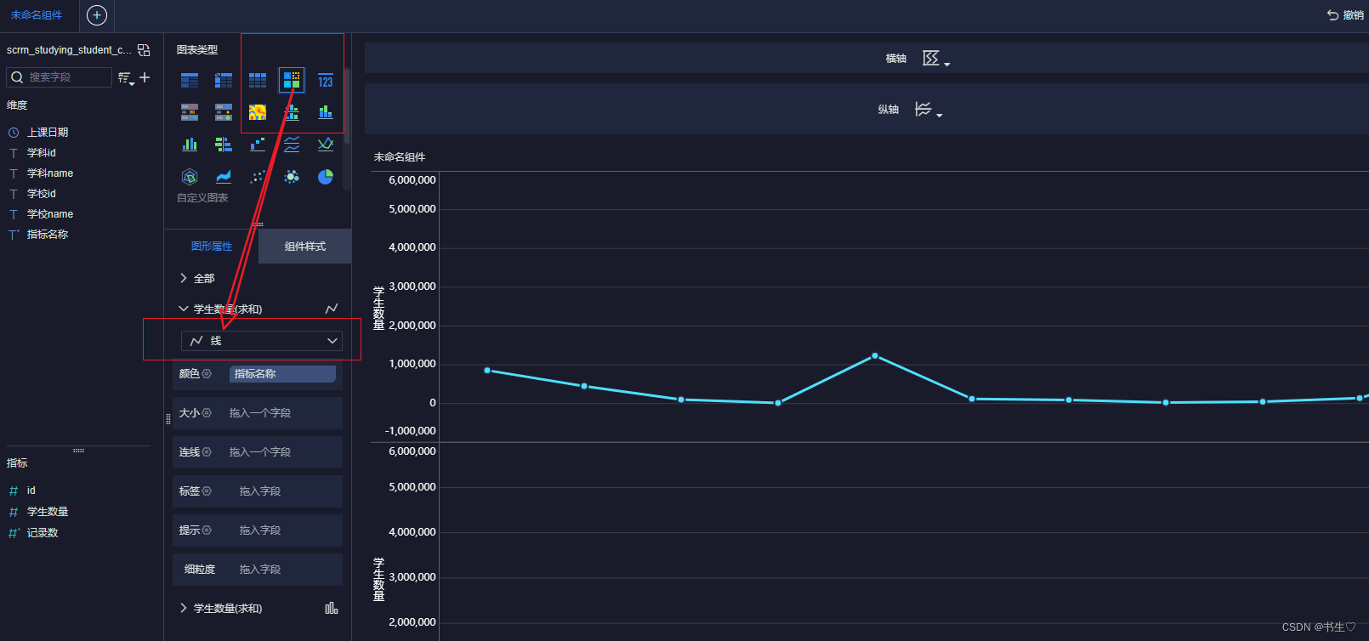
Task: Select the 学科id dimension field
Action: coord(41,153)
